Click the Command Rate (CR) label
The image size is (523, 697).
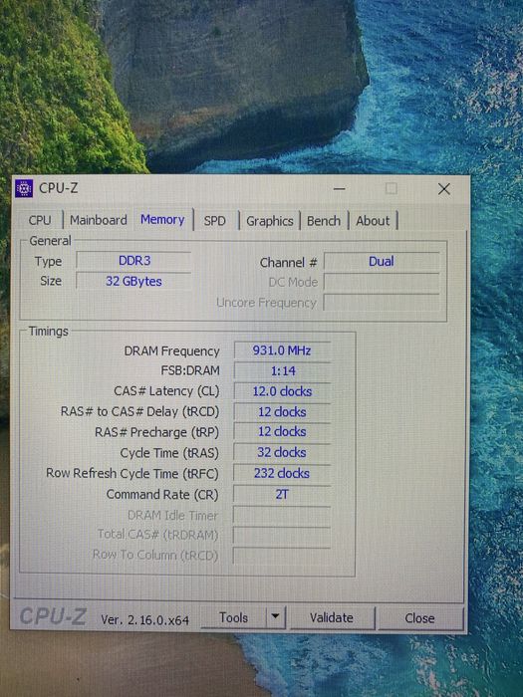(162, 494)
